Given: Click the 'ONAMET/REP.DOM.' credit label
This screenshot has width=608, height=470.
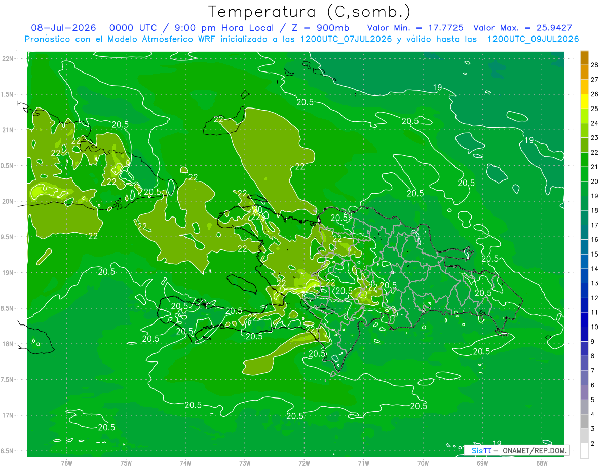Looking at the screenshot, I should (x=535, y=450).
